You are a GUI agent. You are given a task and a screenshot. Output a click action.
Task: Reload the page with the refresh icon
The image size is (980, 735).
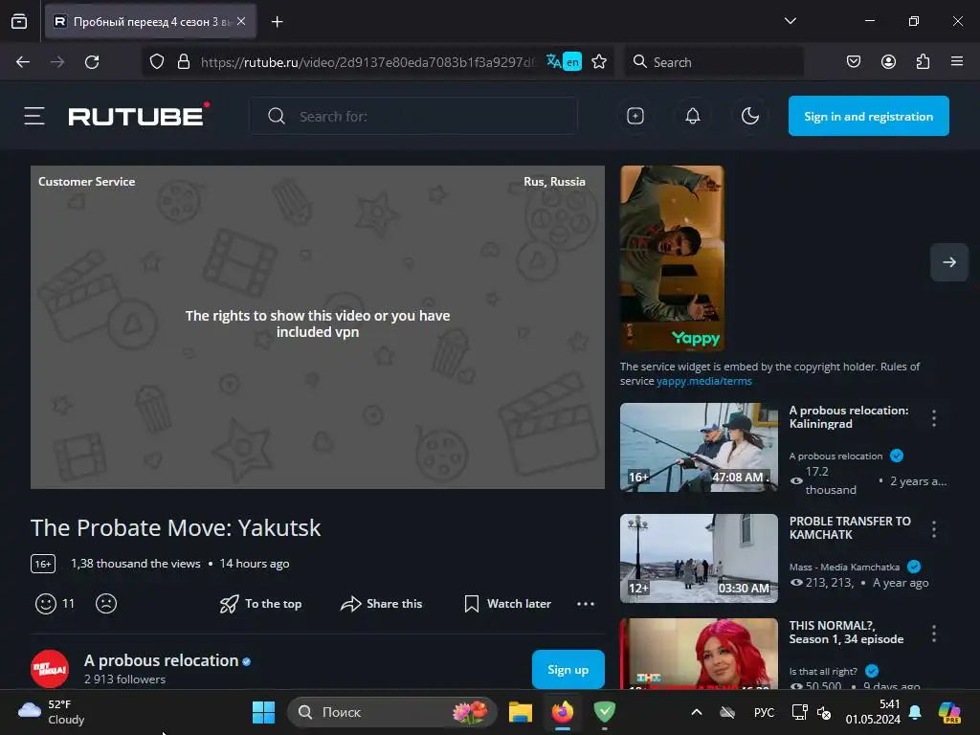pos(92,62)
